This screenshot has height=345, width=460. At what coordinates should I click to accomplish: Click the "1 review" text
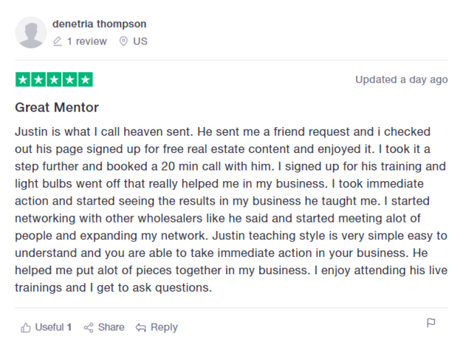point(87,41)
